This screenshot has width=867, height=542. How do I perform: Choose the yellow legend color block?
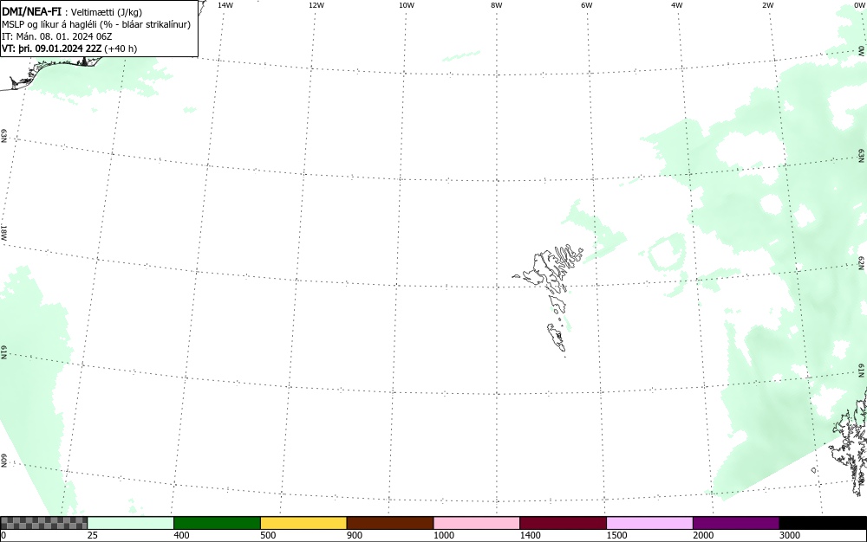pyautogui.click(x=303, y=523)
